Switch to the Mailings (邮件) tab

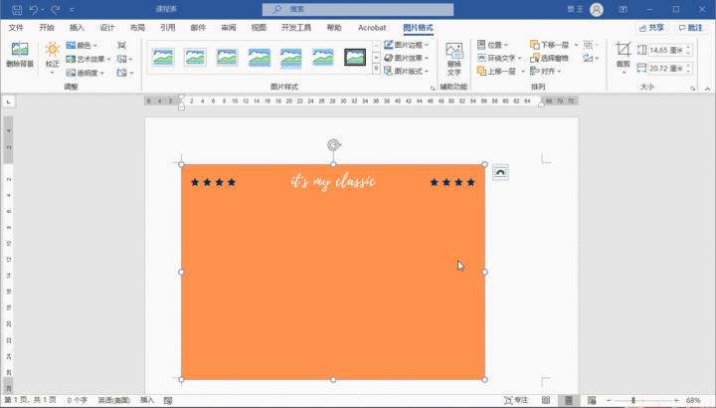(x=198, y=28)
